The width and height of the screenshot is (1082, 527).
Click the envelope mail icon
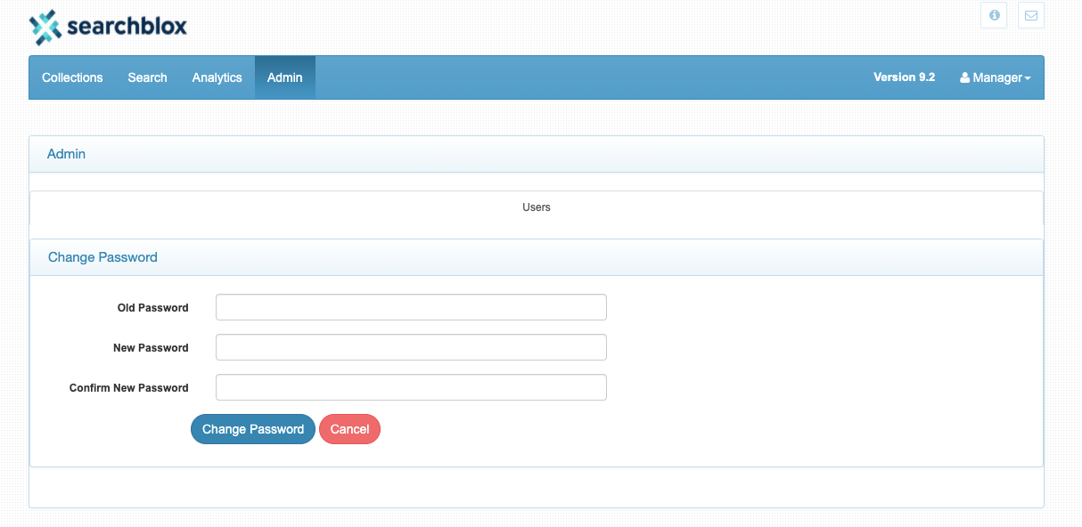coord(1031,15)
